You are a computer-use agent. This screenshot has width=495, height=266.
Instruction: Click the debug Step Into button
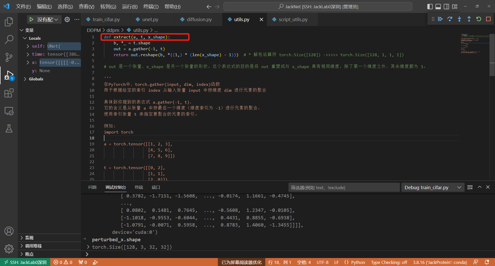tap(459, 19)
